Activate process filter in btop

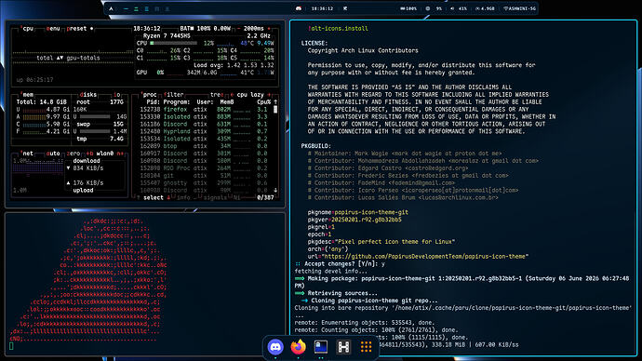173,95
